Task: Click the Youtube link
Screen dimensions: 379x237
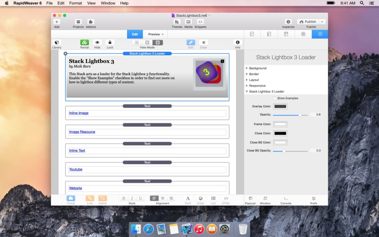Action: [76, 169]
